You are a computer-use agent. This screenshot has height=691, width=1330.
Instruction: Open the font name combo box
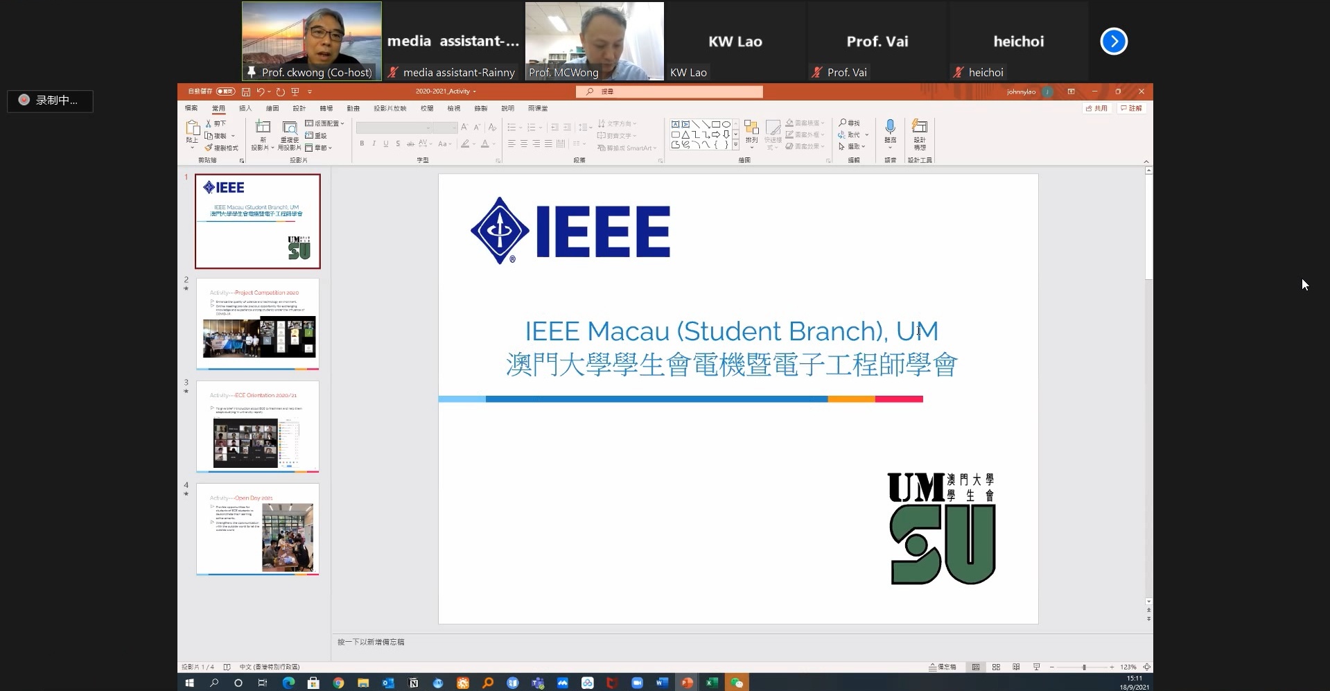click(394, 128)
